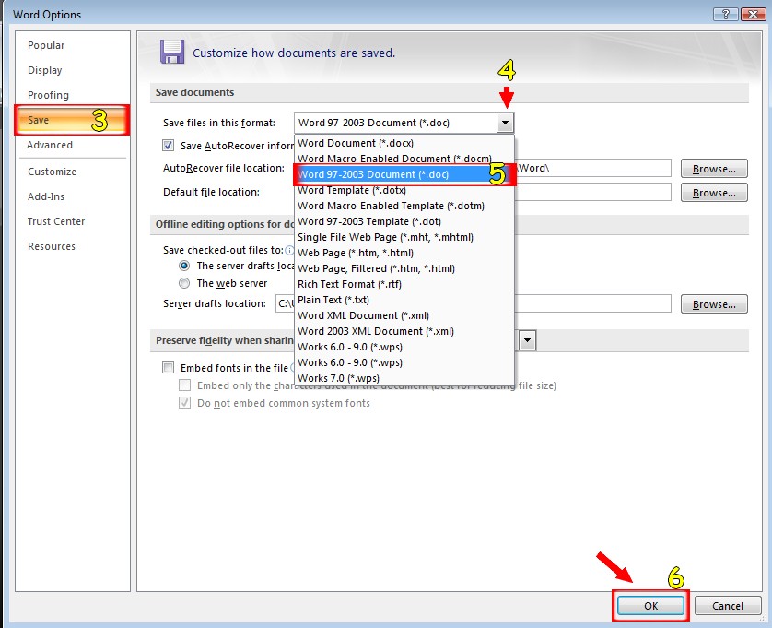Open the Advanced options category
772x628 pixels.
click(50, 145)
